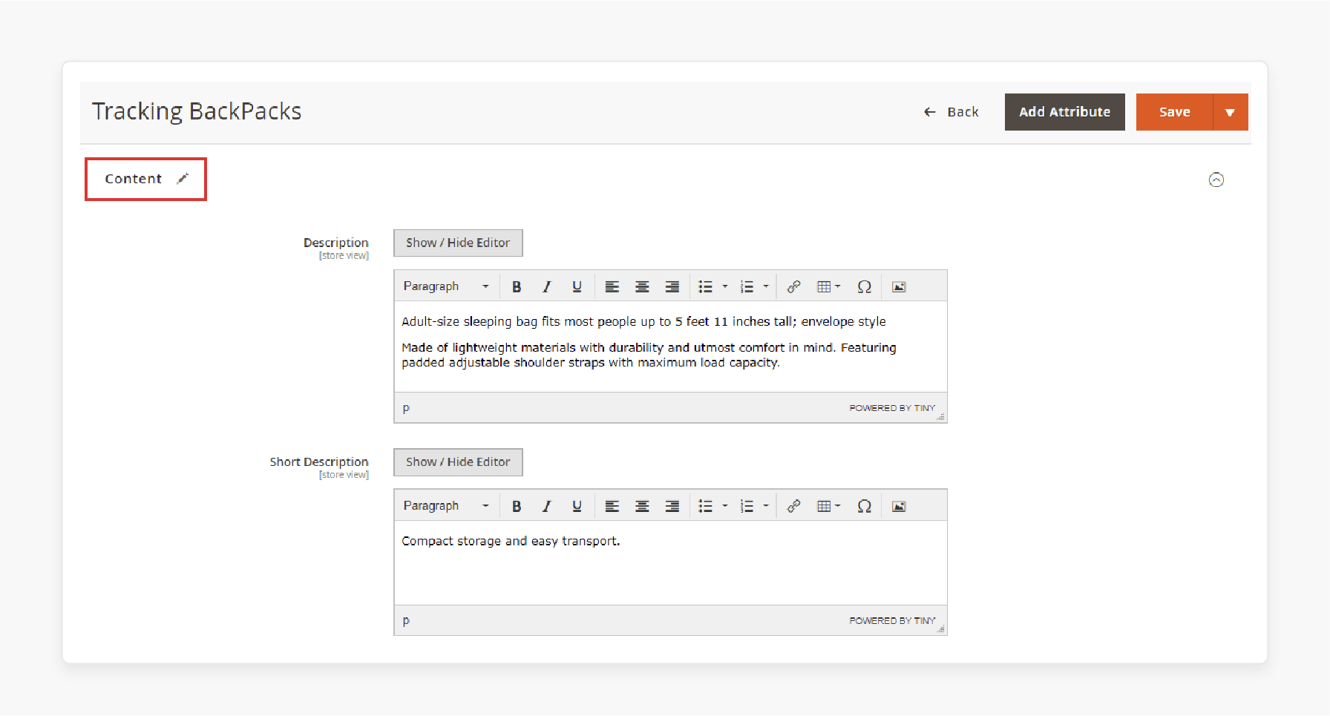
Task: Click the 'Tracking BackPacks' page title
Action: pos(197,111)
